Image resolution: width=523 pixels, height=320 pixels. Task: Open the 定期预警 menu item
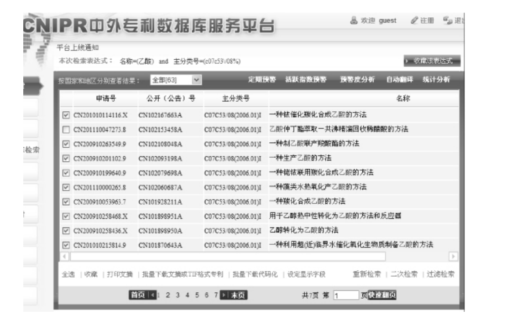click(x=262, y=80)
